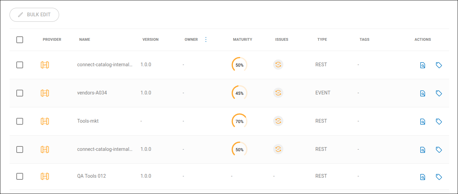Viewport: 458px width, 194px height.
Task: Open details icon for vendors-A034 row
Action: pyautogui.click(x=423, y=93)
